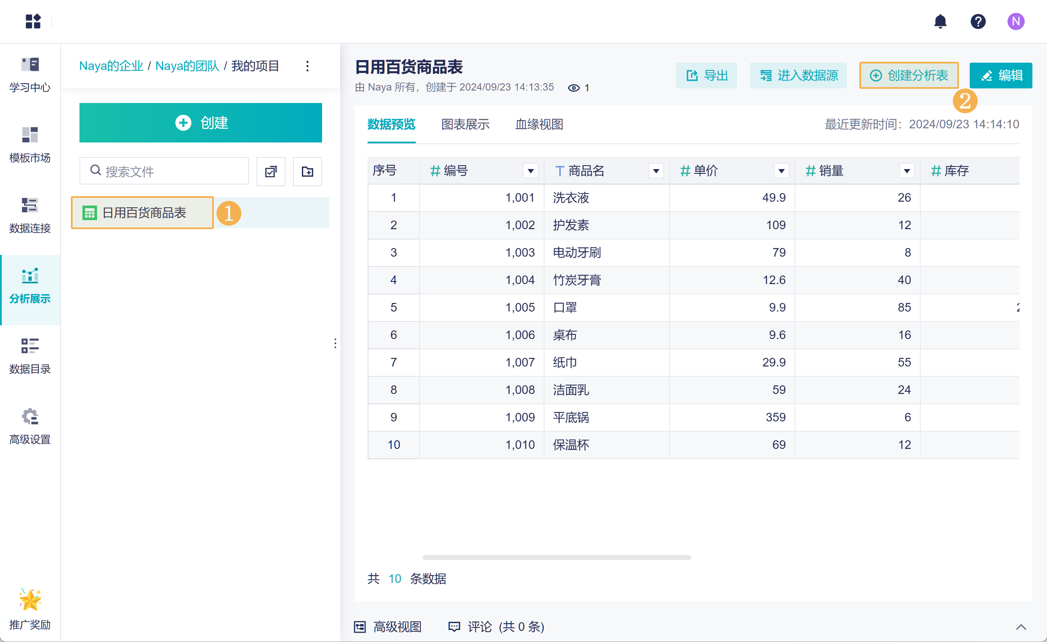Click the 1,010 code cell
1047x642 pixels.
[482, 445]
